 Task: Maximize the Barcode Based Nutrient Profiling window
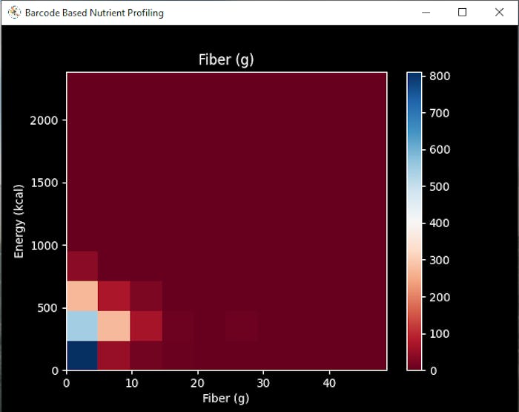click(x=462, y=13)
